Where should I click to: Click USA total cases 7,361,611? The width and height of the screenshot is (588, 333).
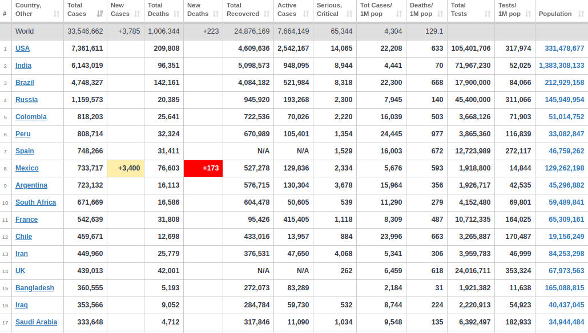(87, 48)
